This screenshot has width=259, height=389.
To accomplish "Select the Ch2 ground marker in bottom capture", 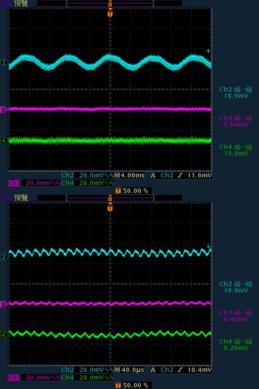I will pyautogui.click(x=4, y=257).
